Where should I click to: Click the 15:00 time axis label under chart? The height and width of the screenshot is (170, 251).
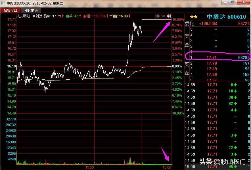(167, 167)
